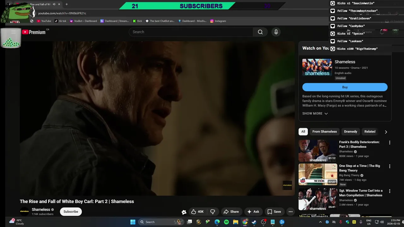Image resolution: width=404 pixels, height=227 pixels.
Task: Click the Ask button
Action: click(253, 212)
